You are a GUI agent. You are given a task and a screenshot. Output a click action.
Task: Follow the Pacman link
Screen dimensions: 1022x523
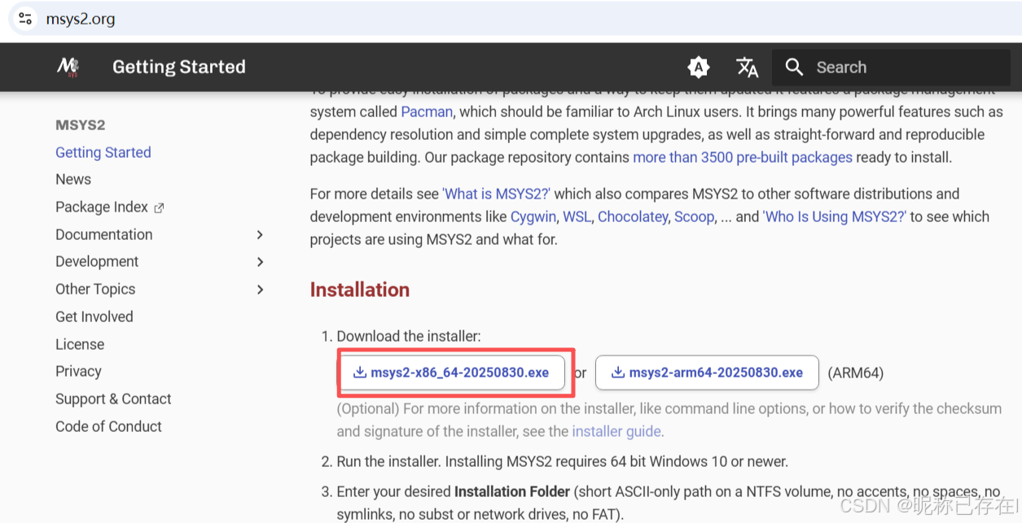coord(427,111)
